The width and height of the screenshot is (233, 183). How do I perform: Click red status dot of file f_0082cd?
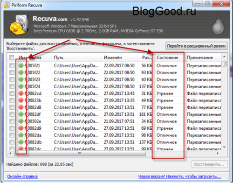click(x=21, y=93)
